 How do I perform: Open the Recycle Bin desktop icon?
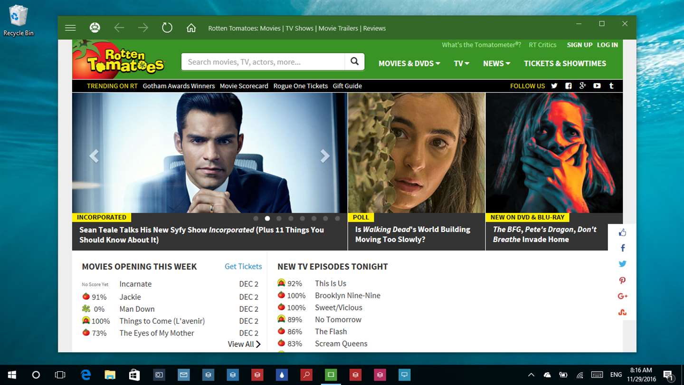coord(19,20)
